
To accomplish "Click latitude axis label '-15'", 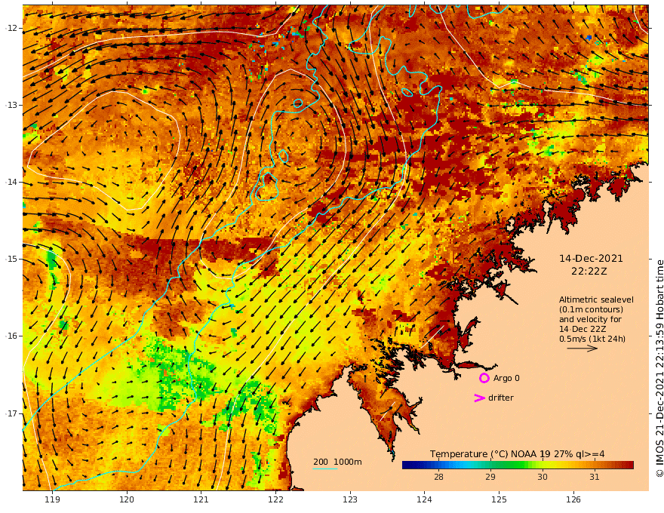I will pos(11,259).
